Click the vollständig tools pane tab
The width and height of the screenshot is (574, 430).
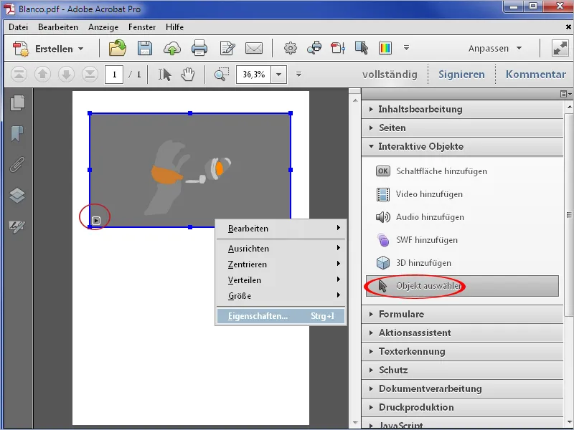(390, 75)
